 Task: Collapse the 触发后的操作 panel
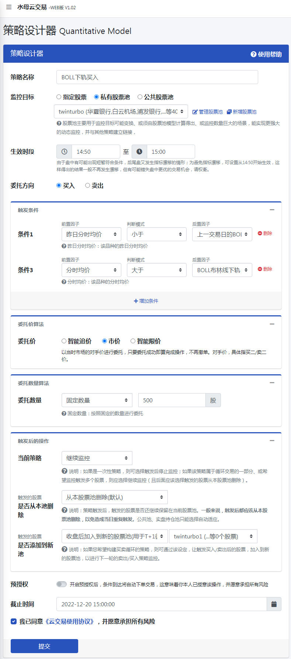tap(272, 441)
